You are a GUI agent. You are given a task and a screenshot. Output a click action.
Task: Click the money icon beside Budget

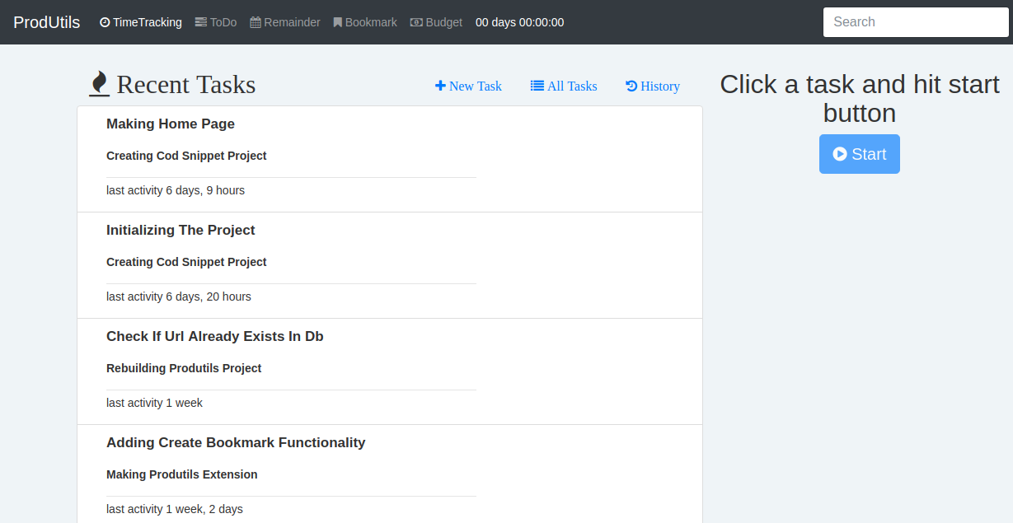[416, 22]
